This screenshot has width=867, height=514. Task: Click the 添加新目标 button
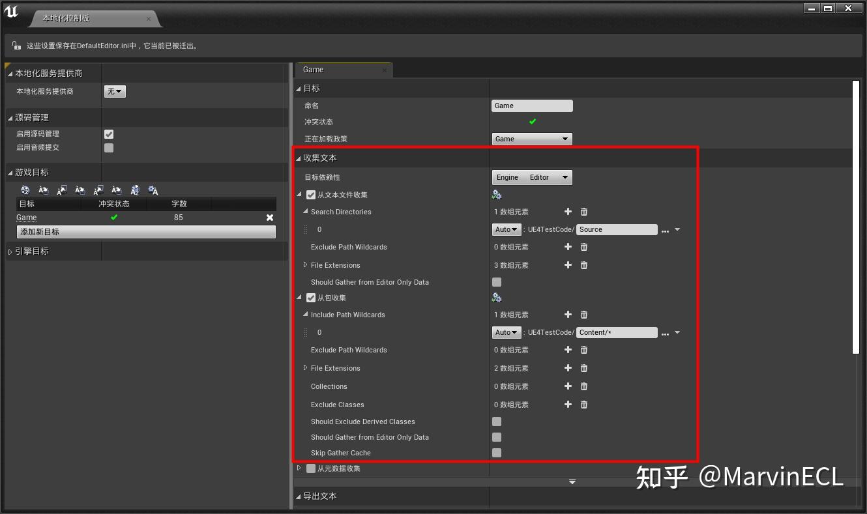coord(145,233)
